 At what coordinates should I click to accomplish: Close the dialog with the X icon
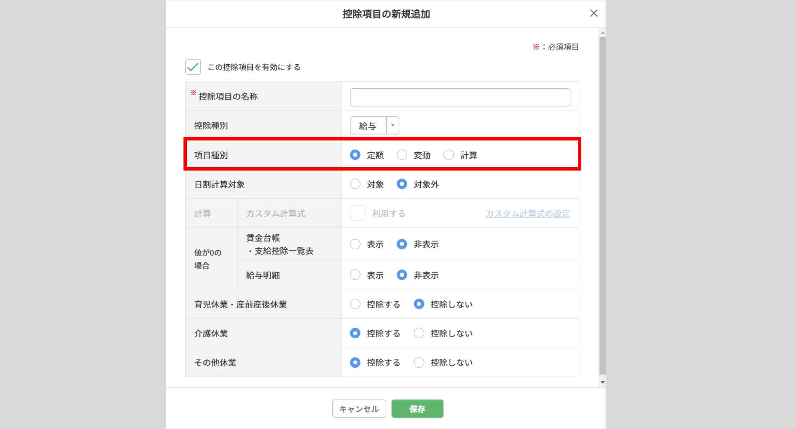593,13
